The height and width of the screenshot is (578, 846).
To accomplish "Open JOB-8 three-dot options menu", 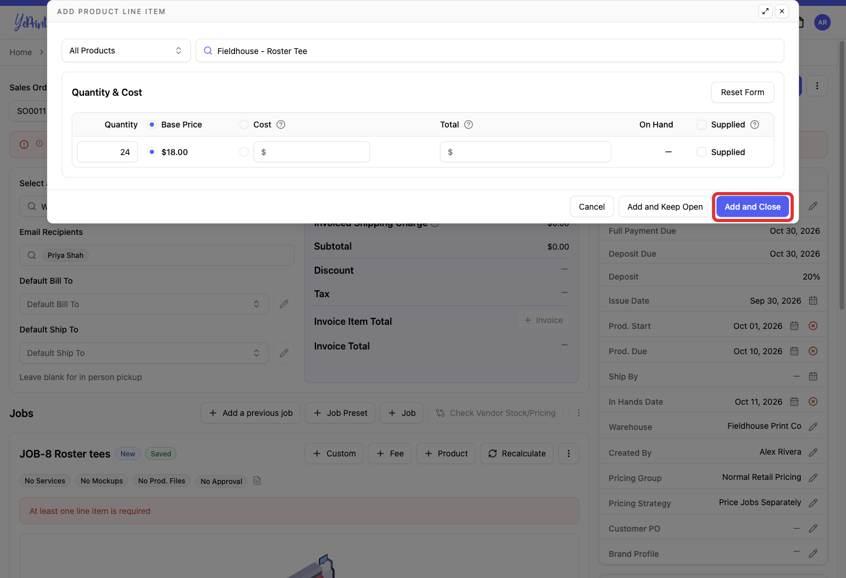I will [x=568, y=453].
